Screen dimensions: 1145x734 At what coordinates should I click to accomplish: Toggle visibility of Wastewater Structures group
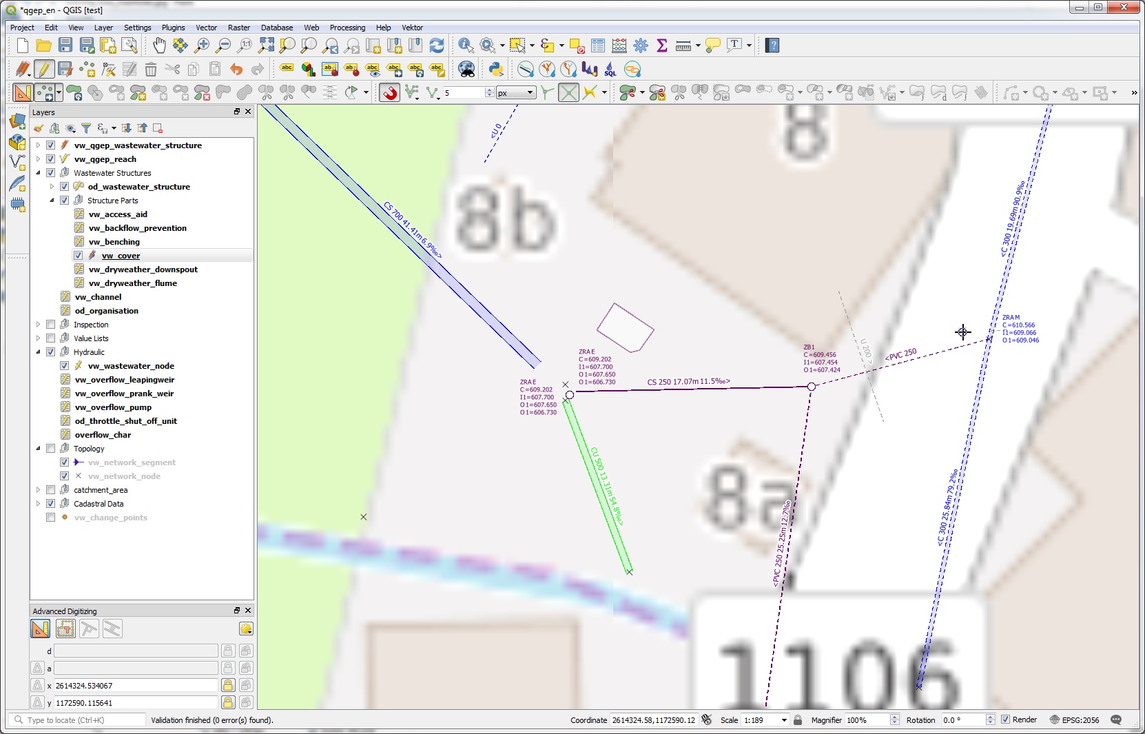click(x=50, y=173)
